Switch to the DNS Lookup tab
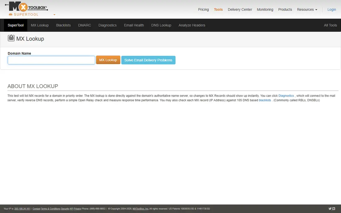Screen dimensions: 341x213 point(161,25)
